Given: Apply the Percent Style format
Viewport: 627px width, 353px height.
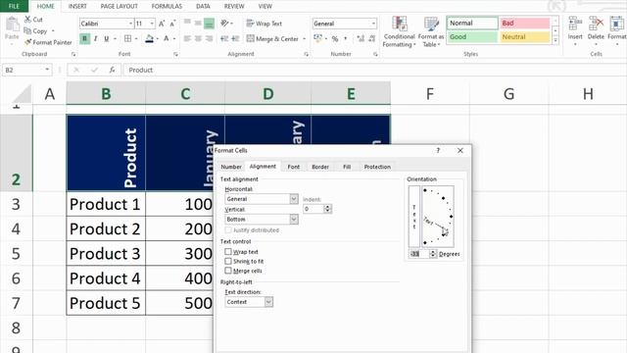Looking at the screenshot, I should coord(335,39).
